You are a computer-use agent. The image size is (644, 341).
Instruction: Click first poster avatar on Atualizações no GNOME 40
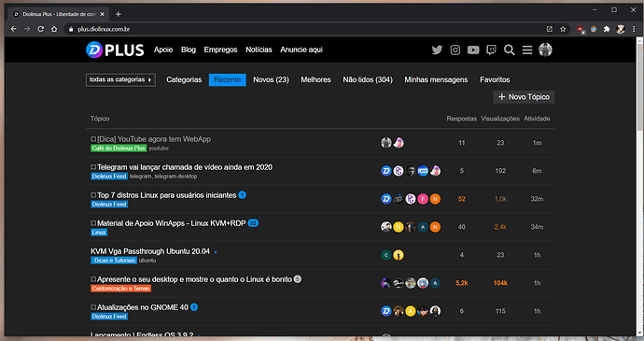point(386,311)
